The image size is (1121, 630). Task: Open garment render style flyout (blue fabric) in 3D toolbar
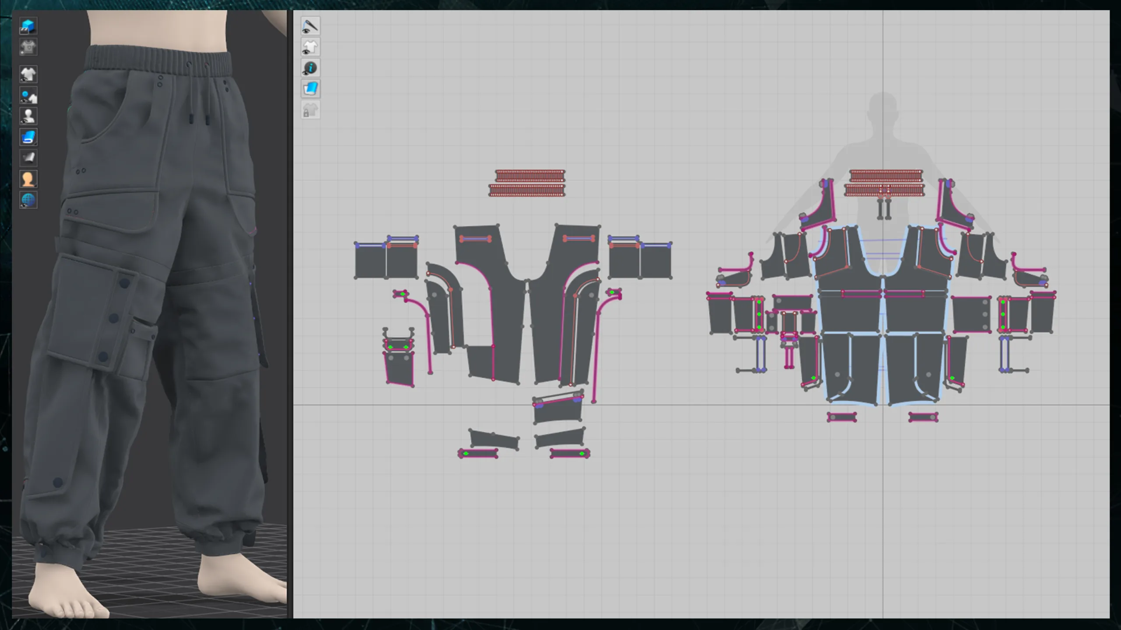(28, 137)
